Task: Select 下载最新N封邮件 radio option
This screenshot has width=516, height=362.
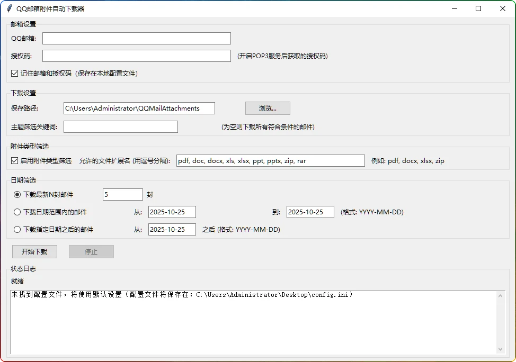Action: (x=17, y=195)
